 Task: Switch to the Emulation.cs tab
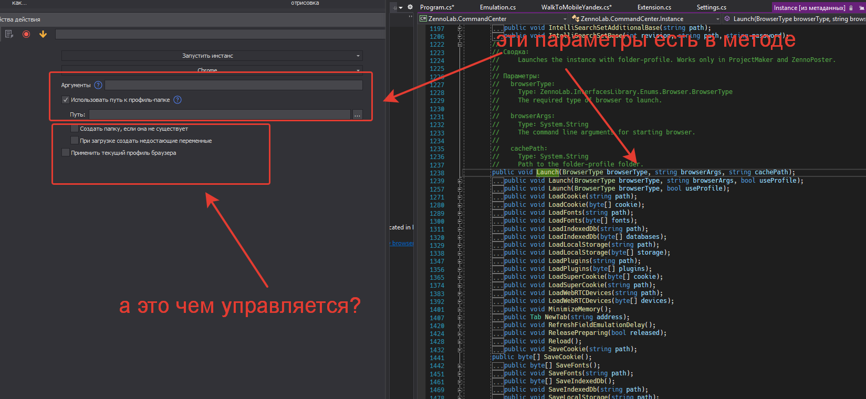click(x=497, y=7)
